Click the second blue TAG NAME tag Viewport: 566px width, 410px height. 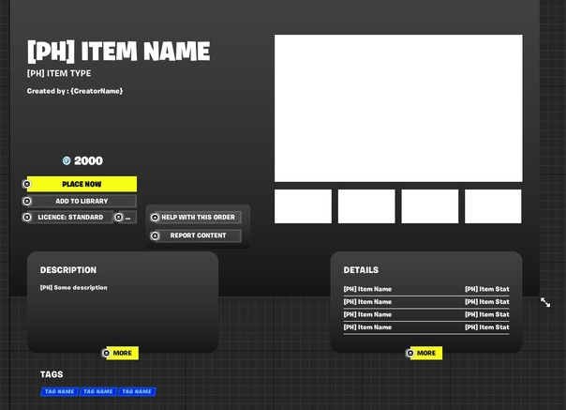98,391
